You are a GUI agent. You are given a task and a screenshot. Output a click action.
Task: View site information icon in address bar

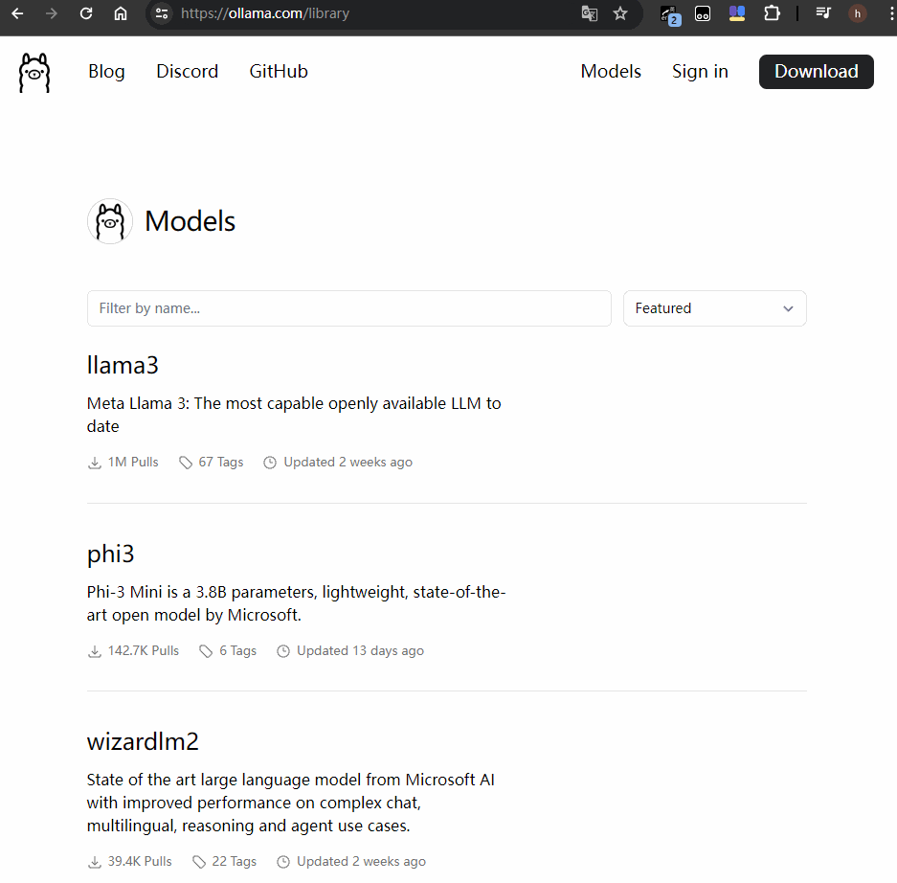point(162,13)
